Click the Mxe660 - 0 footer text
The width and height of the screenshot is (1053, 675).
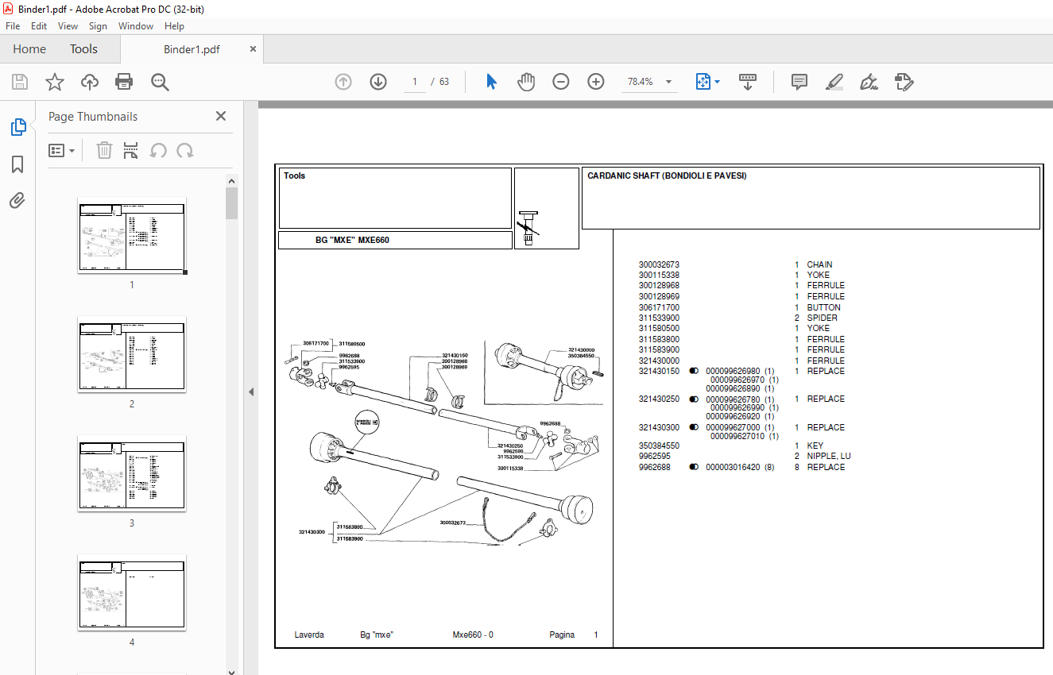pyautogui.click(x=473, y=635)
